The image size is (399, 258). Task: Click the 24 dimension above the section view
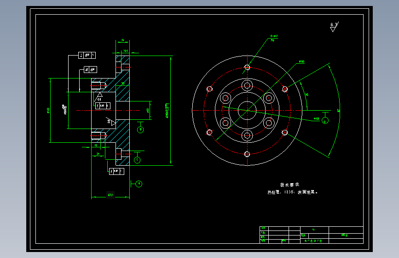(x=123, y=40)
